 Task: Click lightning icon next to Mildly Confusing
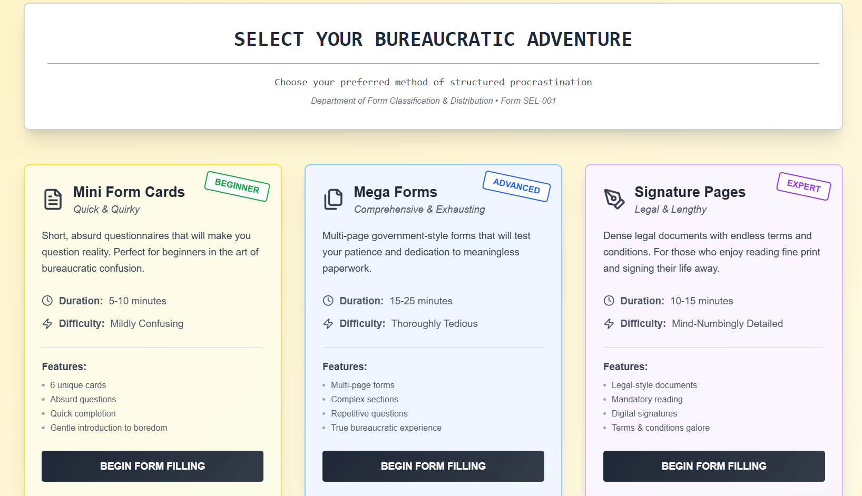pyautogui.click(x=47, y=324)
